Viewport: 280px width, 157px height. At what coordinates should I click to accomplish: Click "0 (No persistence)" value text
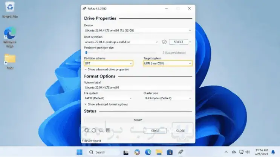(x=174, y=53)
